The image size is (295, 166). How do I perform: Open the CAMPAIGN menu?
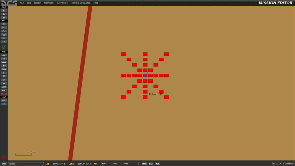pos(49,3)
